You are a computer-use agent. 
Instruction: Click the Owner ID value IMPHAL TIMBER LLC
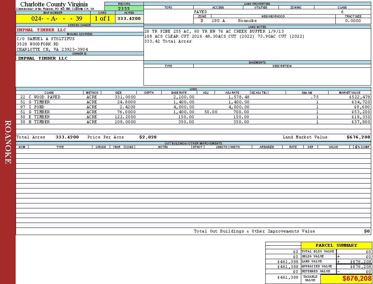(43, 58)
